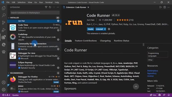Open the Help menu

tap(57, 2)
